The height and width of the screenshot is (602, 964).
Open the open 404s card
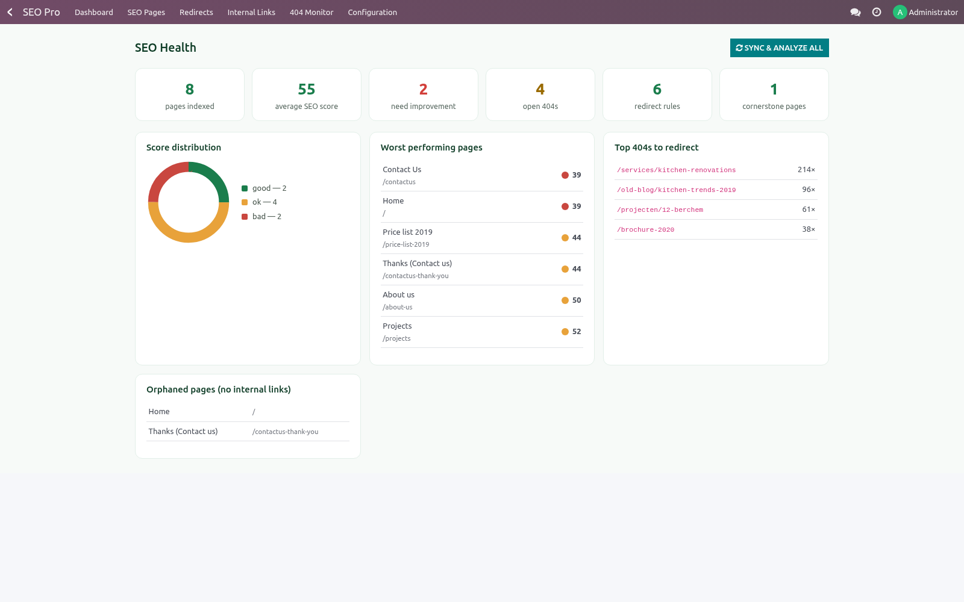(x=540, y=95)
